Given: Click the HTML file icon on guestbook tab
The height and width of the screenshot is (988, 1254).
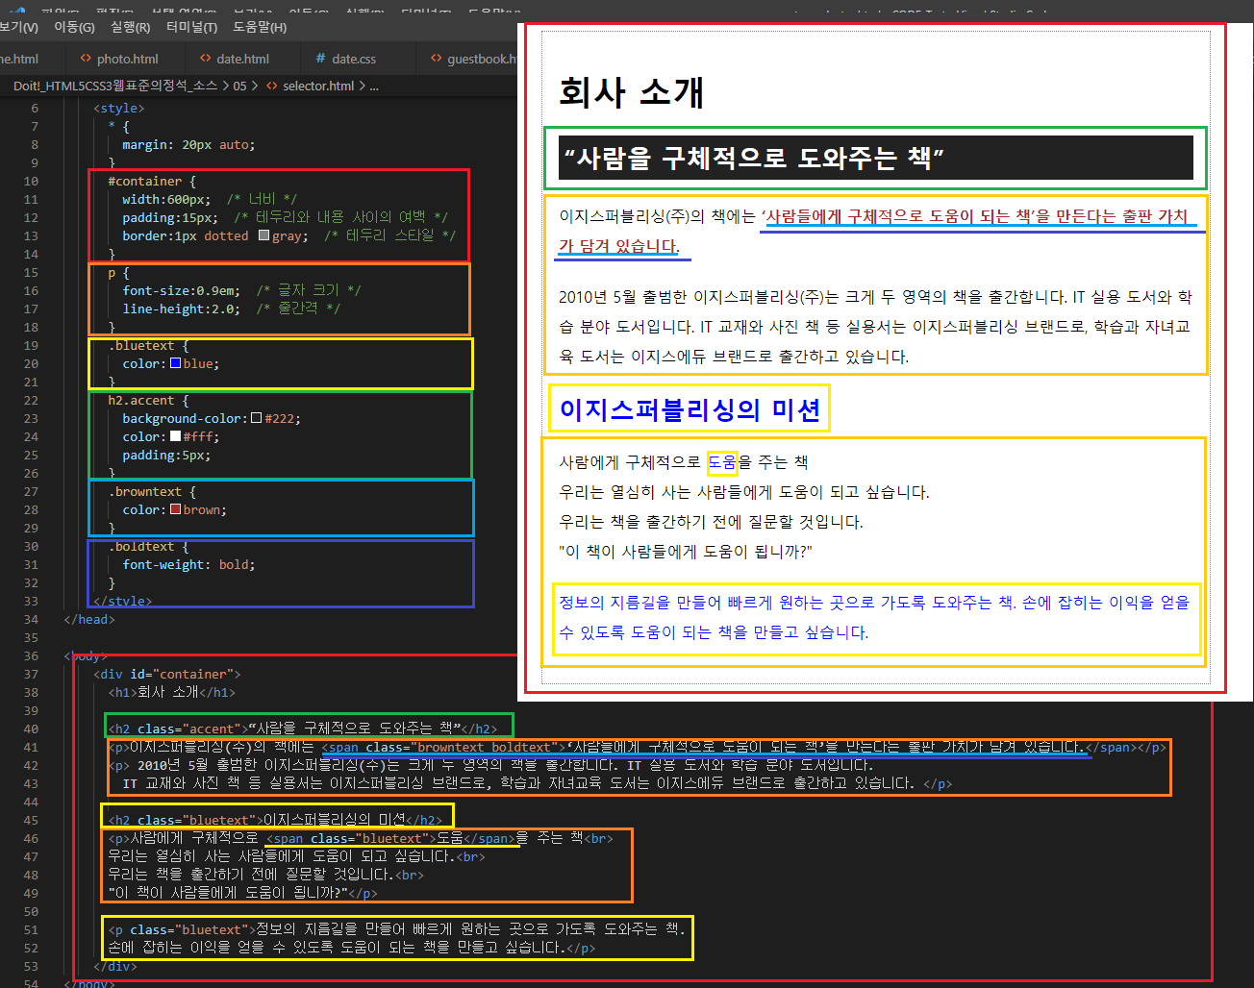Looking at the screenshot, I should tap(436, 59).
